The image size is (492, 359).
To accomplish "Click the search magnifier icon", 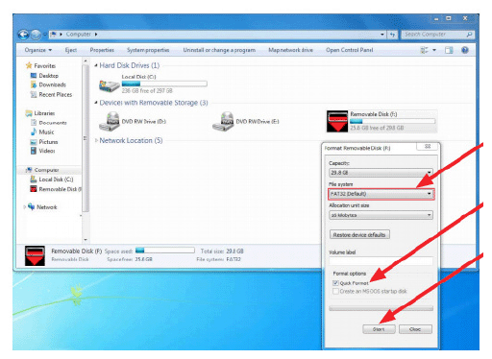I will (x=469, y=35).
